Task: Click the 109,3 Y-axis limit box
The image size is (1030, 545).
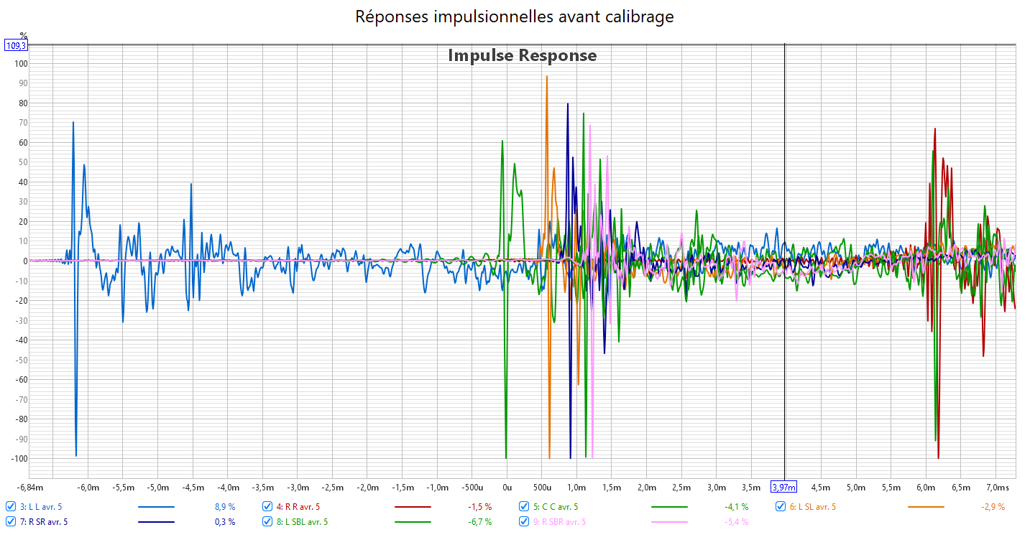Action: 16,45
